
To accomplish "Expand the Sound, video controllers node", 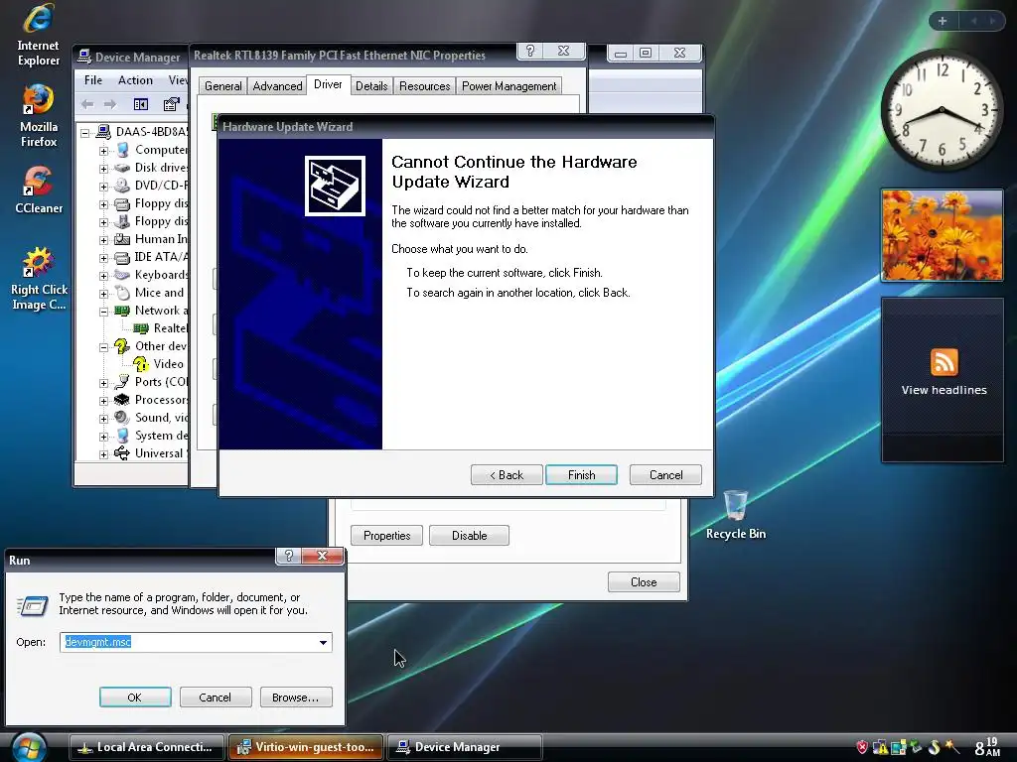I will [x=103, y=419].
